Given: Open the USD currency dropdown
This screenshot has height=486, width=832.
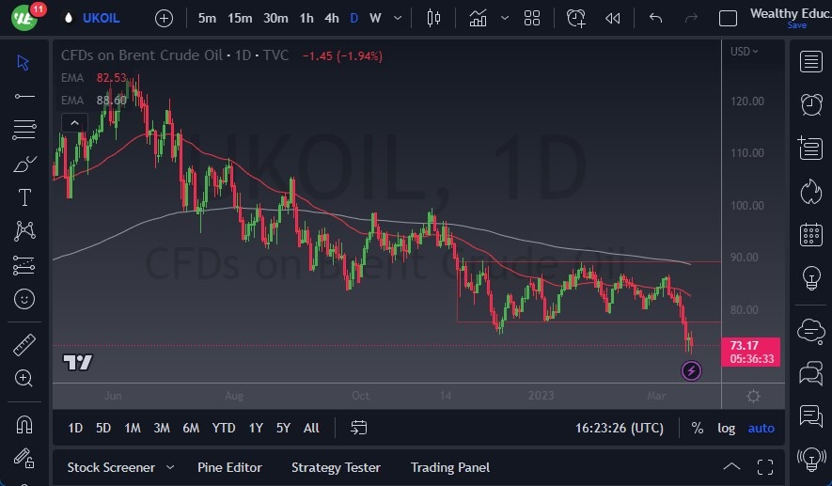Looking at the screenshot, I should pyautogui.click(x=744, y=51).
